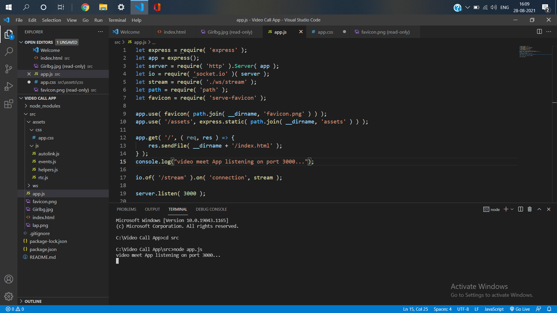Open the Extensions view
This screenshot has width=557, height=313.
pyautogui.click(x=9, y=104)
